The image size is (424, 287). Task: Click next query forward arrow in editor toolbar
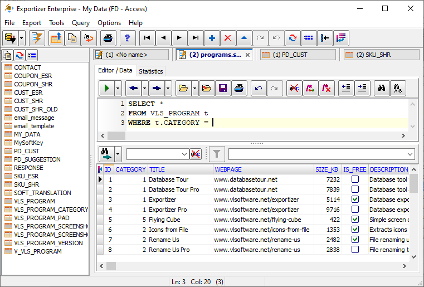(157, 88)
